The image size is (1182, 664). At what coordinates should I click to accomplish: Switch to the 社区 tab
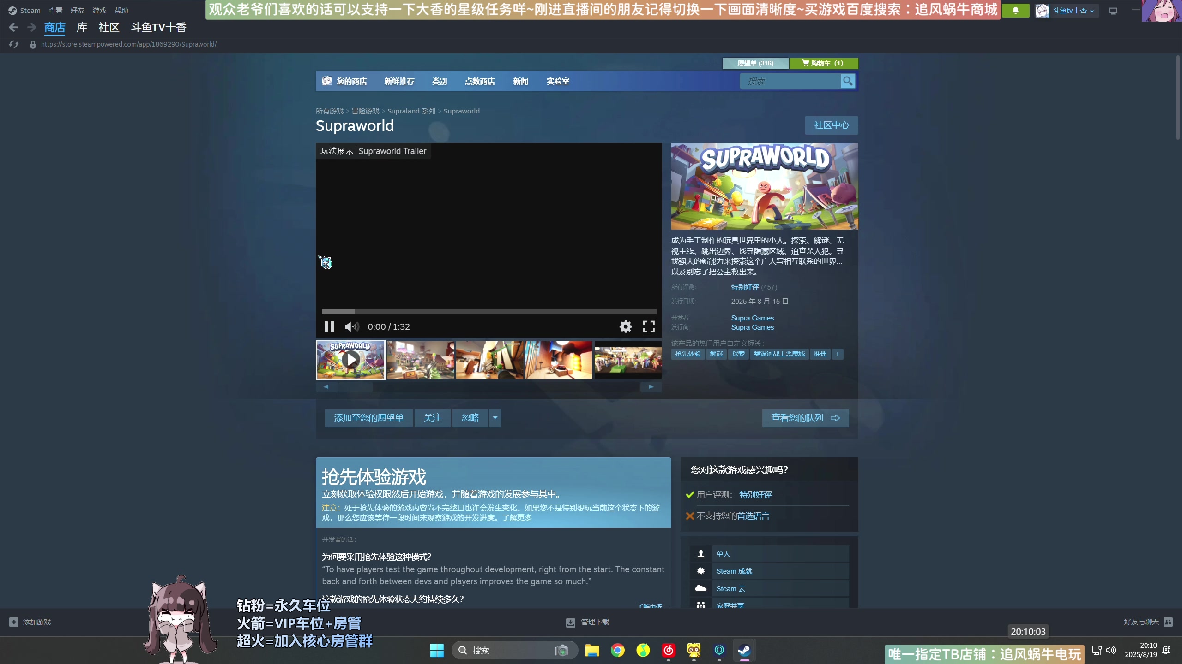[x=109, y=28]
